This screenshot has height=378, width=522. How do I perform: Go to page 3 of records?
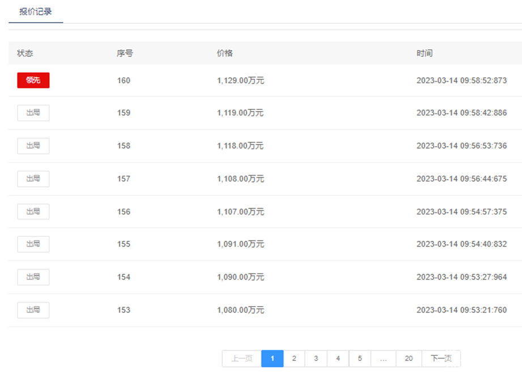coord(316,358)
